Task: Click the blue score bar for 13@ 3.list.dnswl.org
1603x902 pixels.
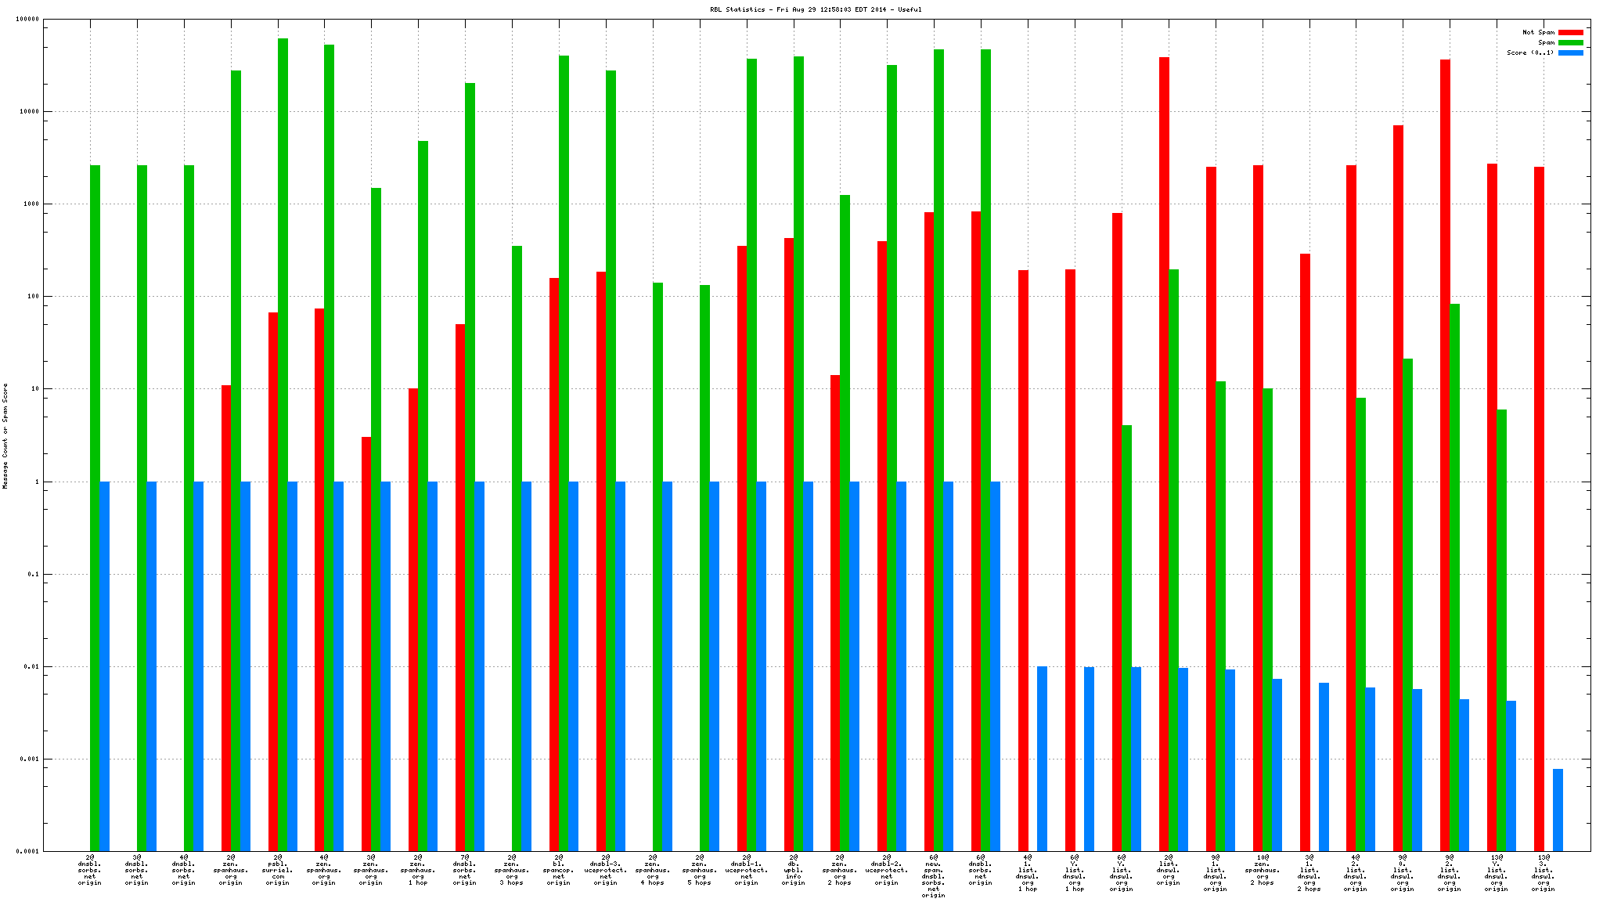Action: tap(1558, 810)
